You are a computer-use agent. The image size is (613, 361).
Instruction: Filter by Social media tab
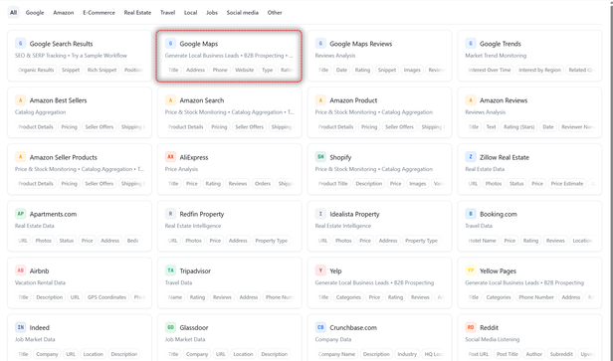[x=243, y=13]
